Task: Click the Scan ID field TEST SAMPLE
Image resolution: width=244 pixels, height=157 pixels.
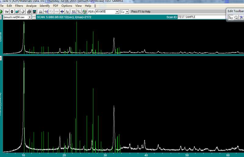Action: pyautogui.click(x=202, y=17)
